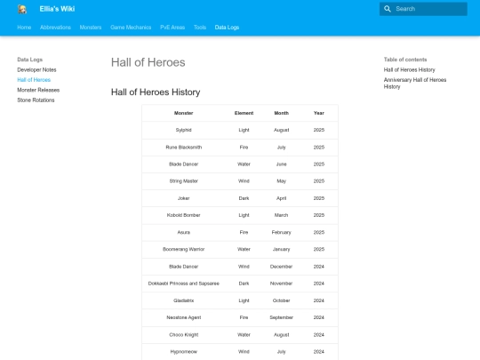Screen dimensions: 480x360
Task: Open the Abbreviations nav tab
Action: (55, 28)
